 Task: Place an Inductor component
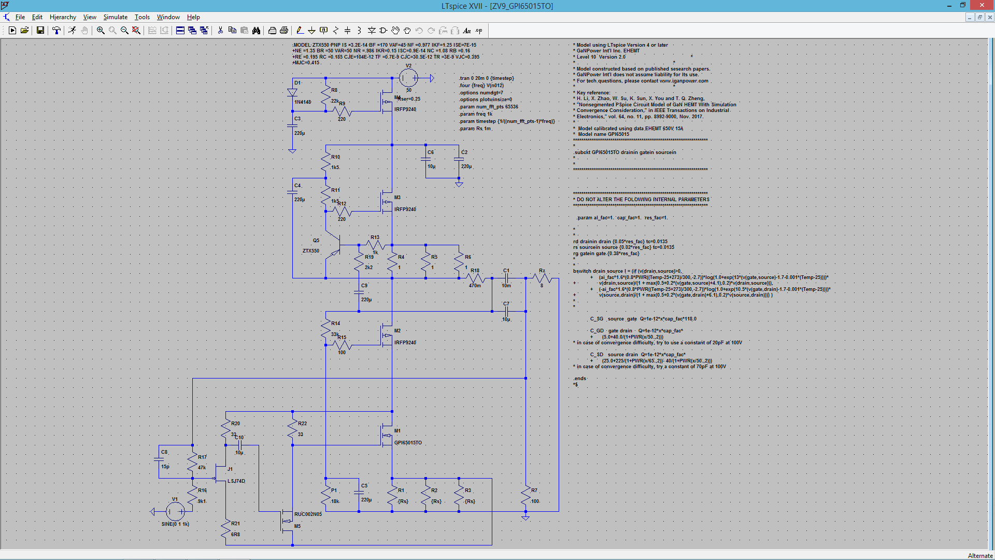tap(359, 31)
